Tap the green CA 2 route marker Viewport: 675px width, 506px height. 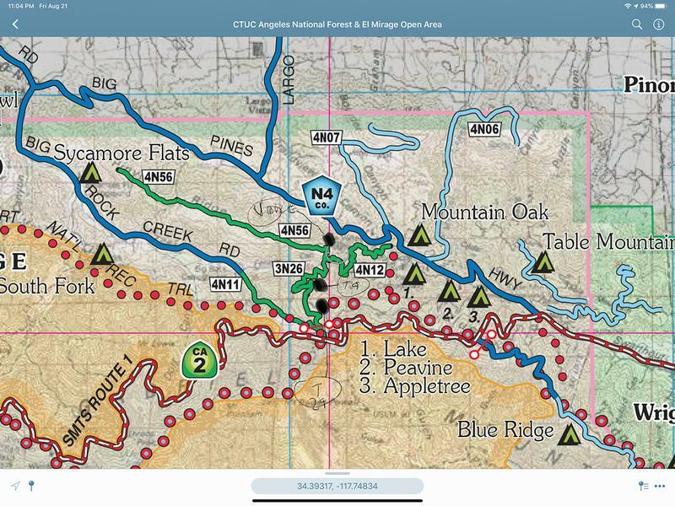pyautogui.click(x=197, y=361)
